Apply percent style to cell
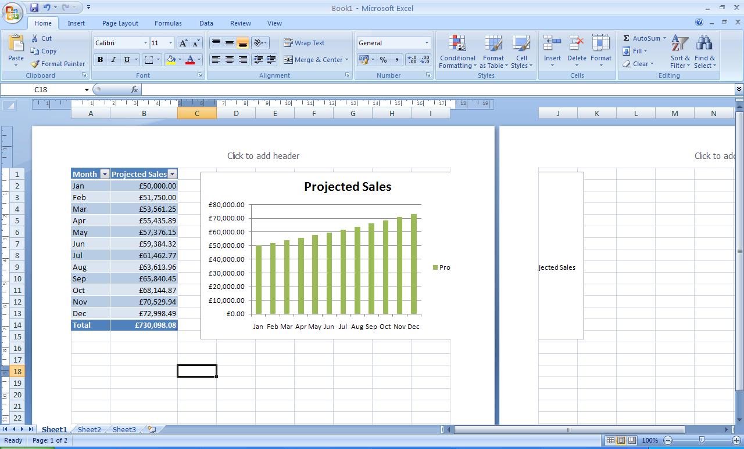 tap(383, 60)
